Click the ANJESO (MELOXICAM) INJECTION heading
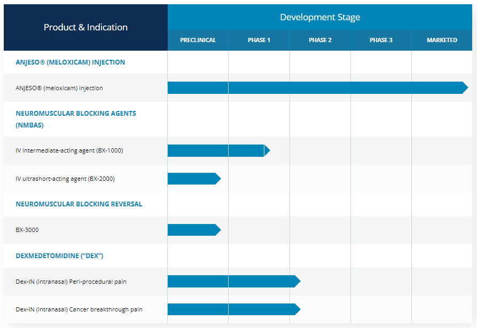477x328 pixels. pos(70,62)
